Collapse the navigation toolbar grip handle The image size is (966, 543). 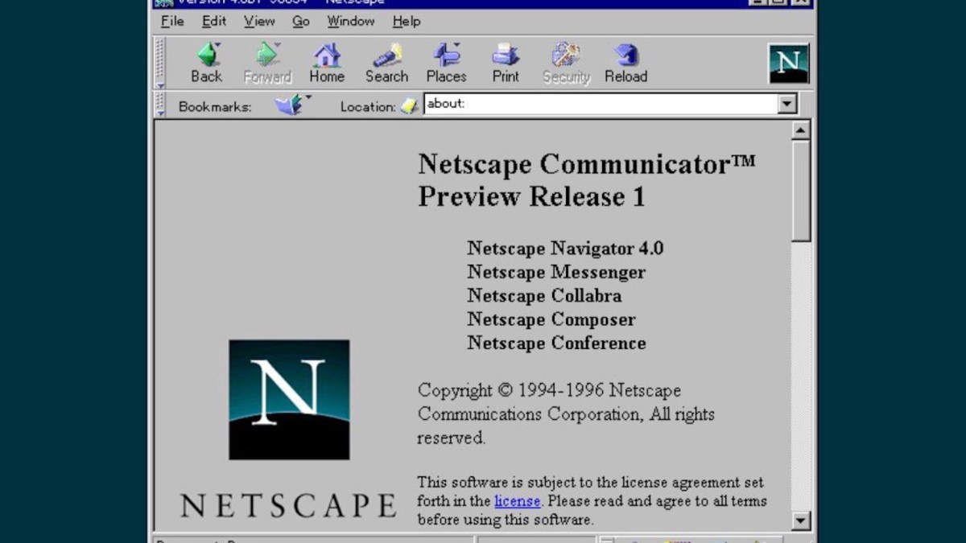click(x=159, y=64)
